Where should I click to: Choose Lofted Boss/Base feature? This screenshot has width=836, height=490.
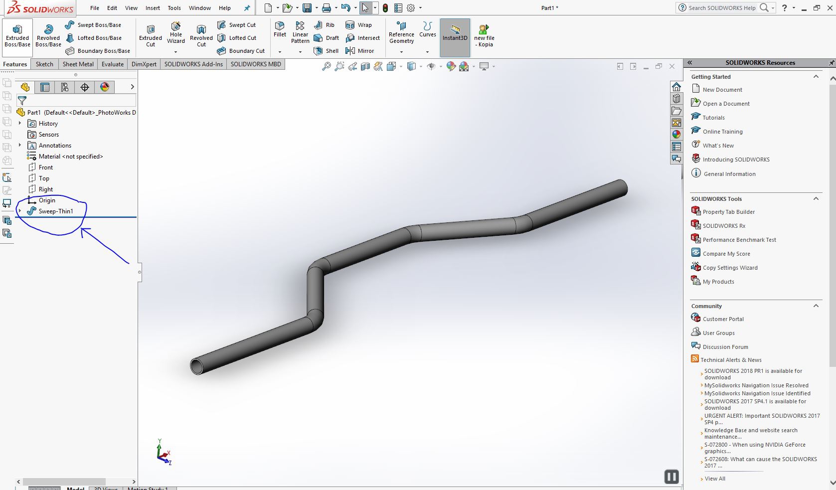(93, 38)
